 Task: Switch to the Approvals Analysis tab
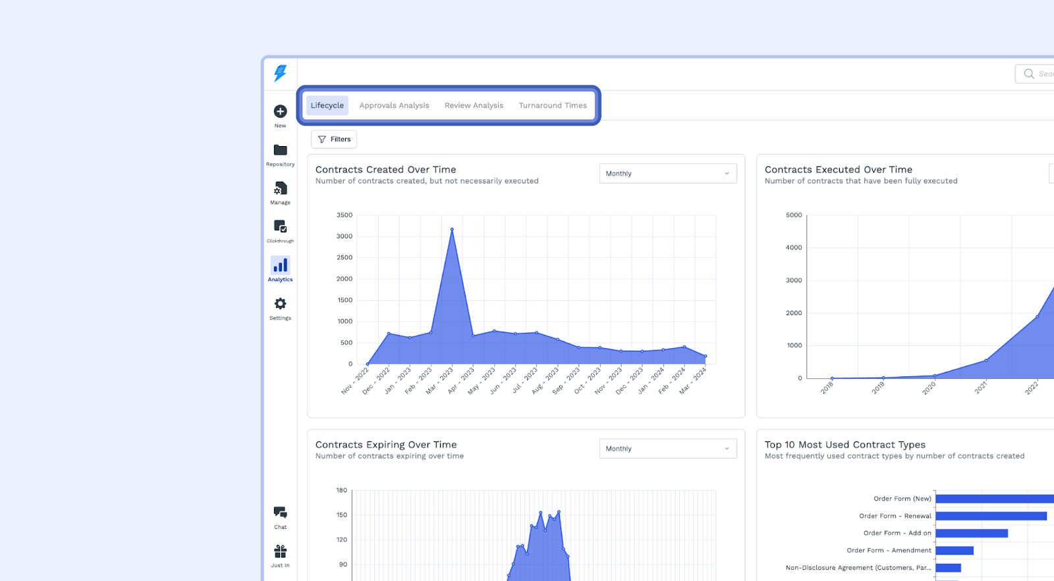click(x=394, y=105)
